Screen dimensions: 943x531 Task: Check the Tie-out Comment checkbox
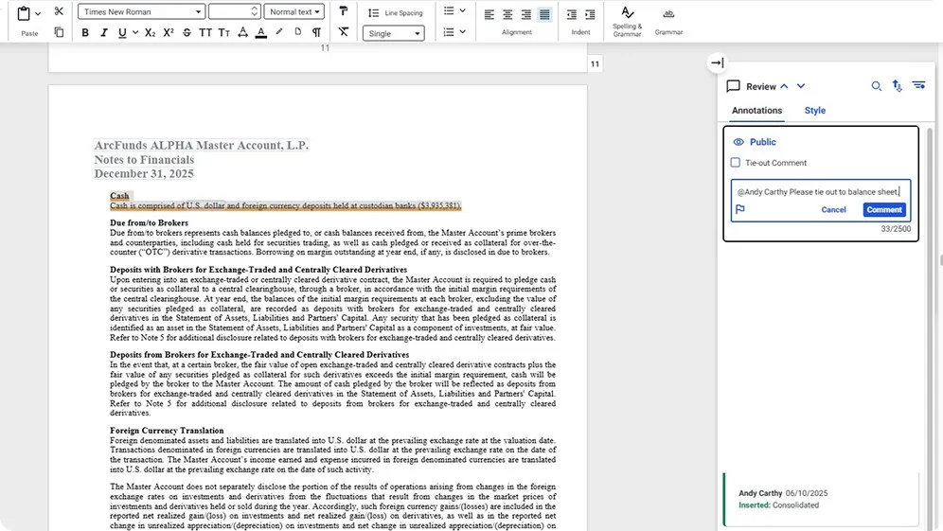pyautogui.click(x=736, y=163)
